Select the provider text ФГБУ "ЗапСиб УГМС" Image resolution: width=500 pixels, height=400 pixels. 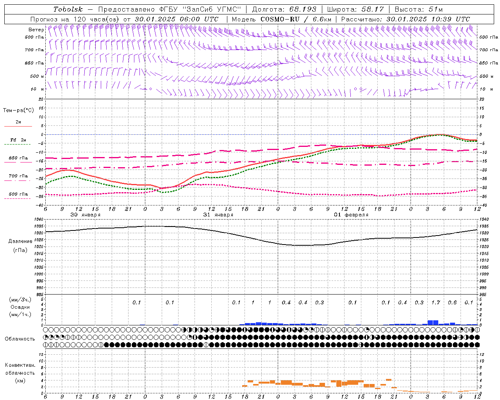[x=201, y=9]
